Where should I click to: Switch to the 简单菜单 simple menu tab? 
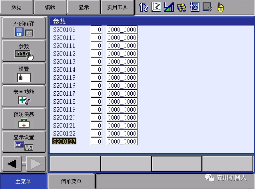click(71, 181)
